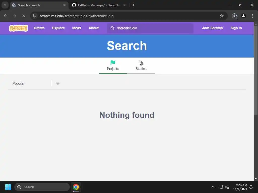The height and width of the screenshot is (193, 258).
Task: Click the therealstudio search input field
Action: (150, 28)
